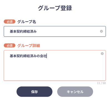111x102 pixels.
Task: Click the gray circular x in the group name box
Action: tap(101, 31)
